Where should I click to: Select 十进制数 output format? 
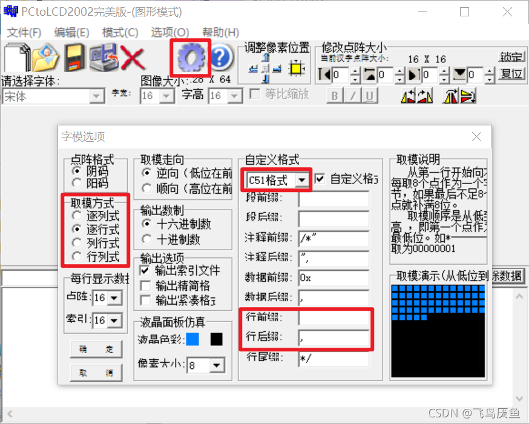pyautogui.click(x=146, y=239)
